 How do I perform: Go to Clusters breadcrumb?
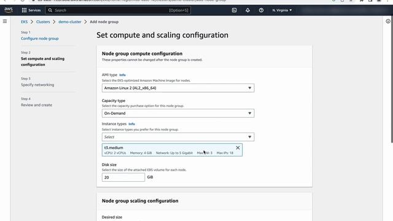(x=43, y=22)
